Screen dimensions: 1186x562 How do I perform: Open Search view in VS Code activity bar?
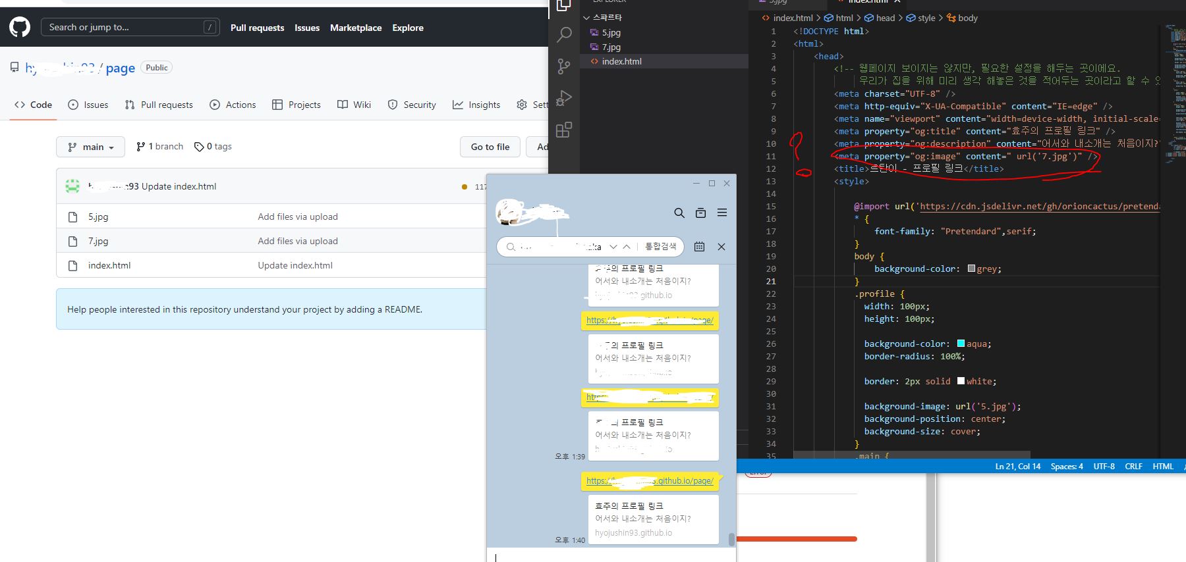point(564,35)
